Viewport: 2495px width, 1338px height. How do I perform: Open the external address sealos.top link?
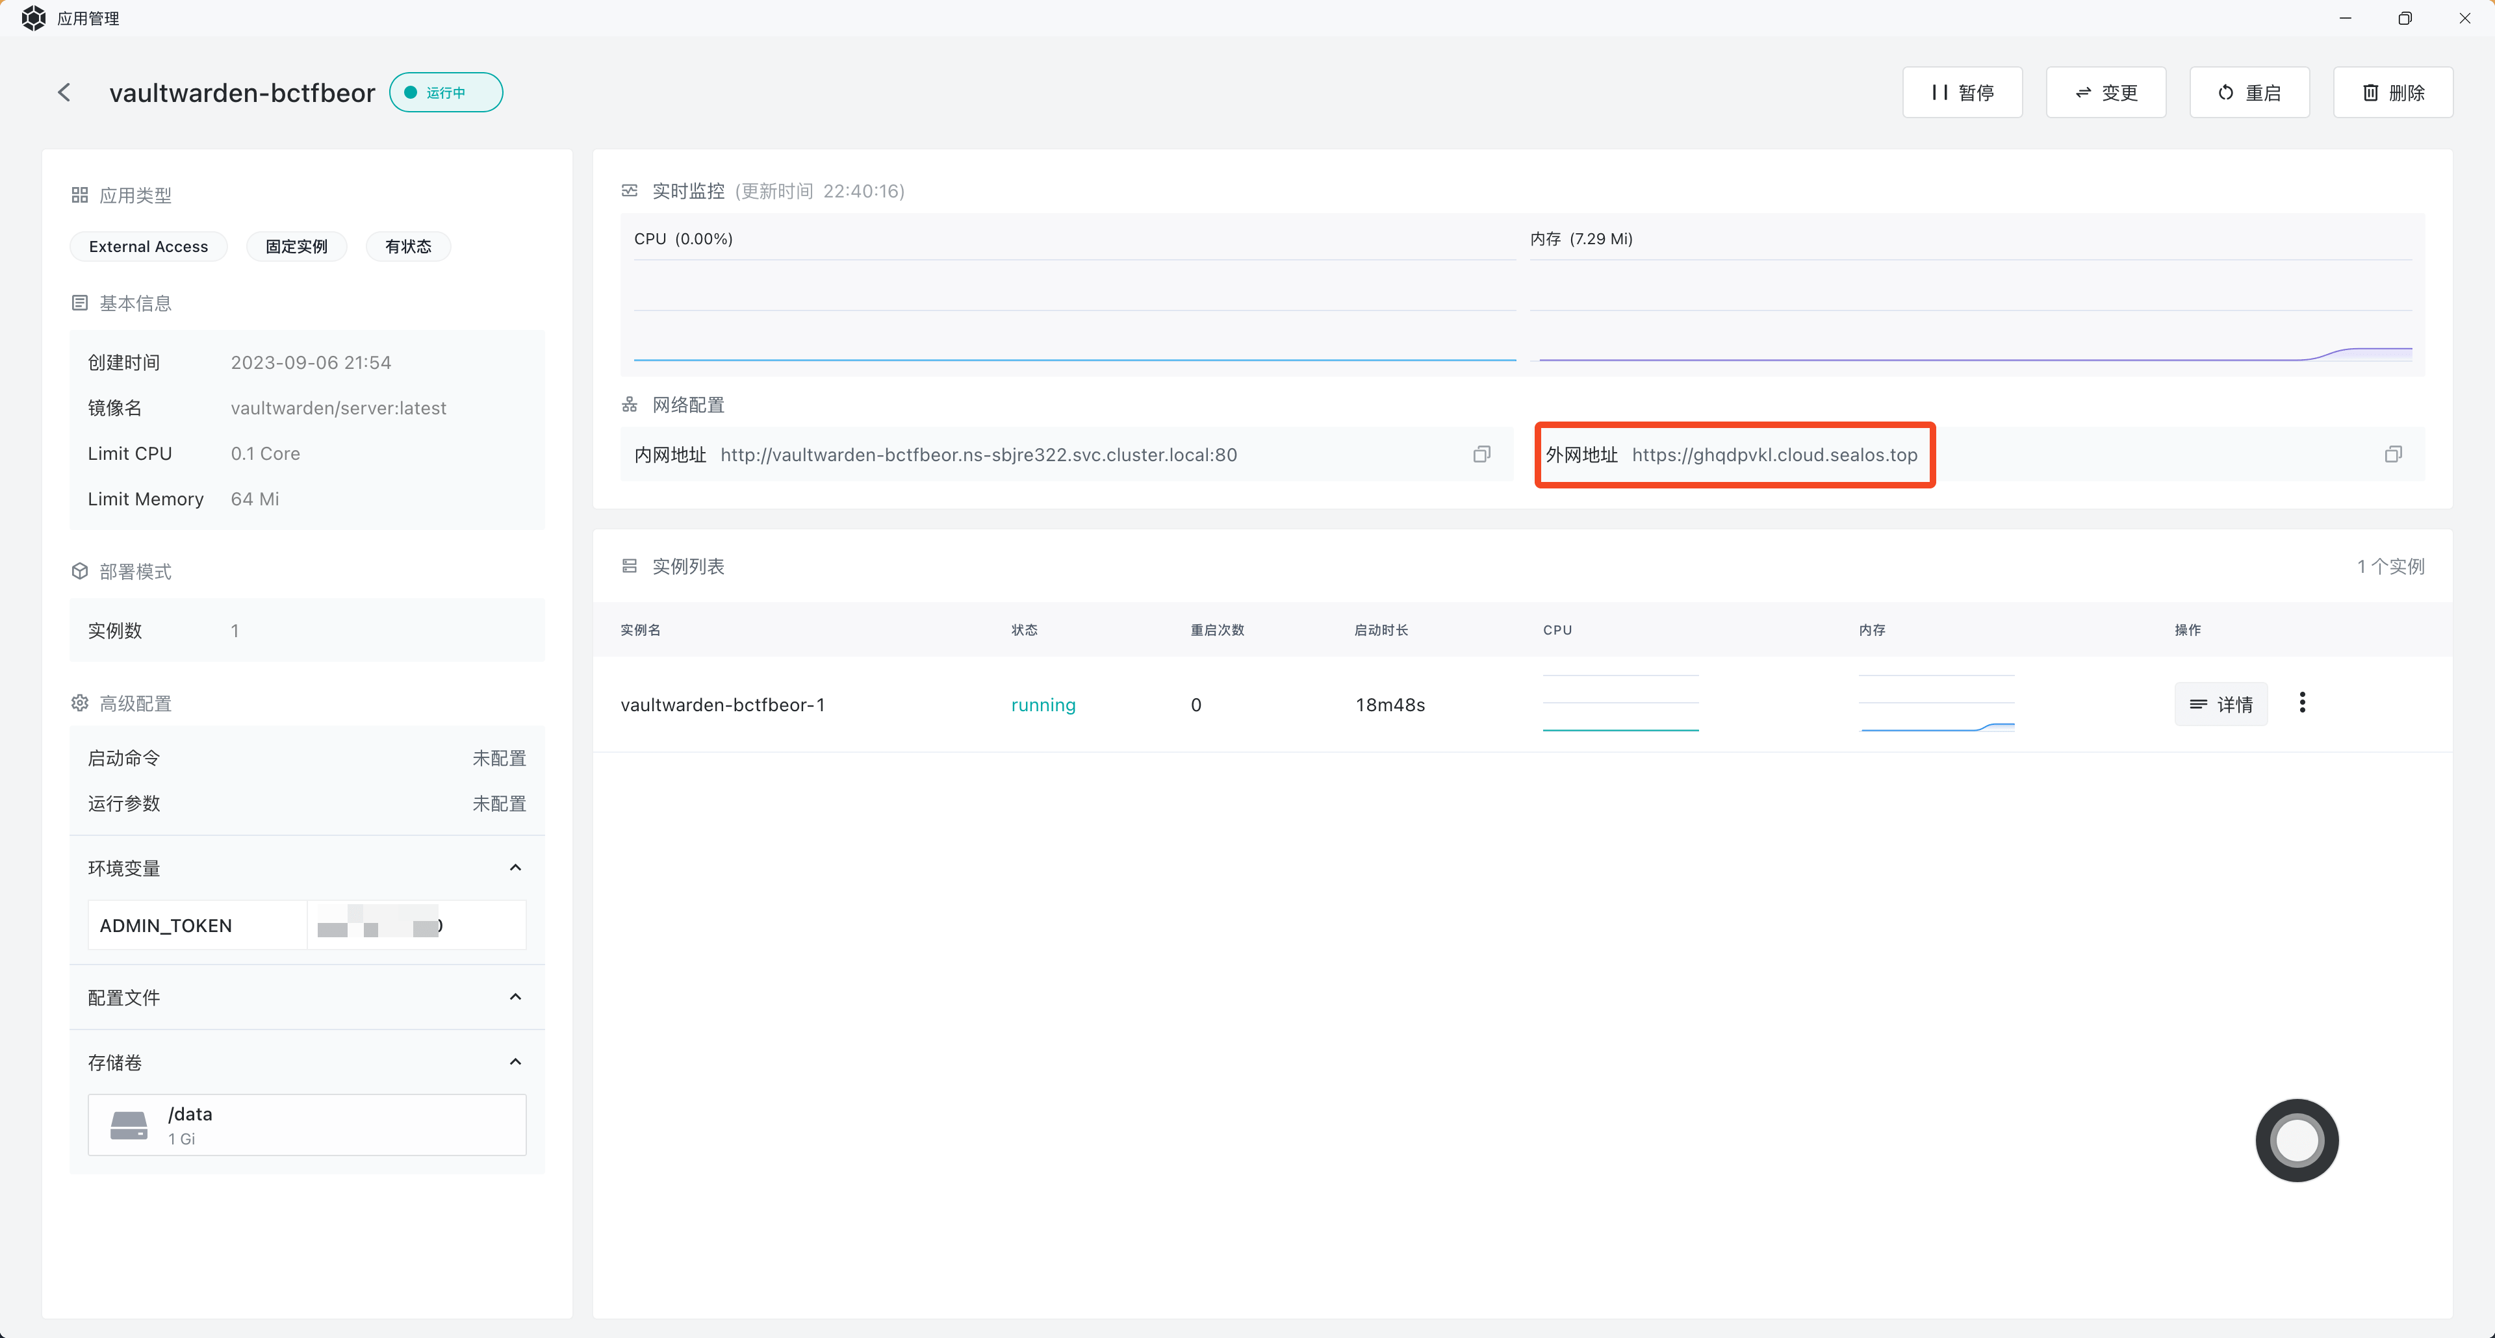point(1773,455)
